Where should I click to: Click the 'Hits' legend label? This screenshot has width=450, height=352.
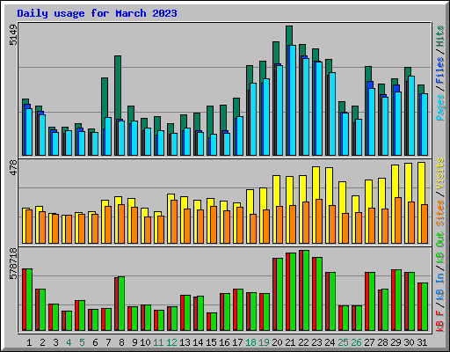[x=439, y=36]
